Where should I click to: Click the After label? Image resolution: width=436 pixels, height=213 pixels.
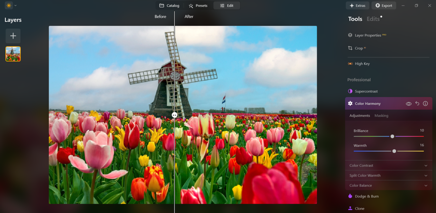point(189,17)
